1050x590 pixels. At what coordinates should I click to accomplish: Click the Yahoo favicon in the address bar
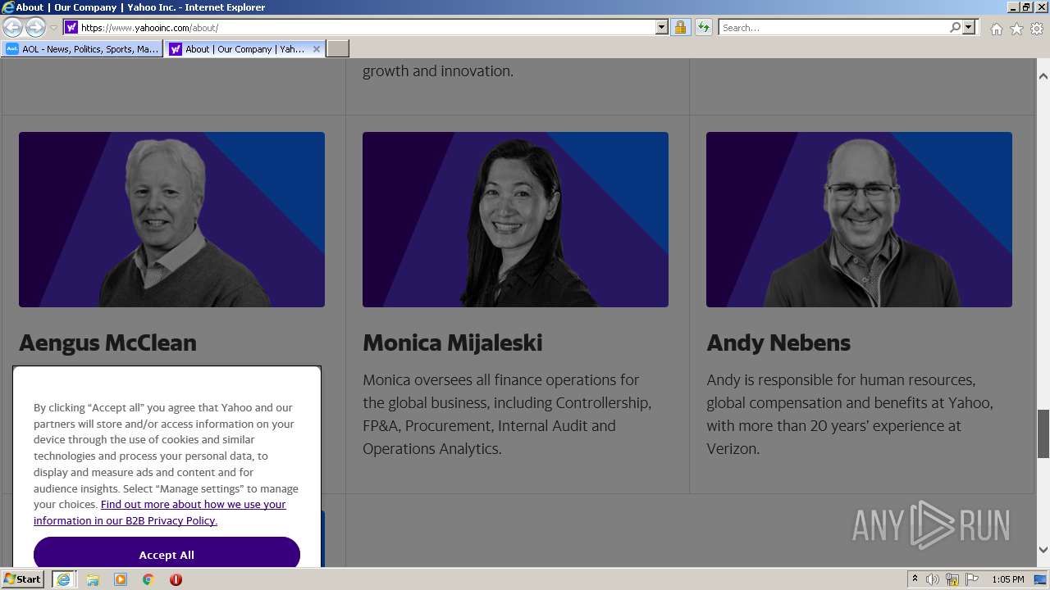click(71, 27)
